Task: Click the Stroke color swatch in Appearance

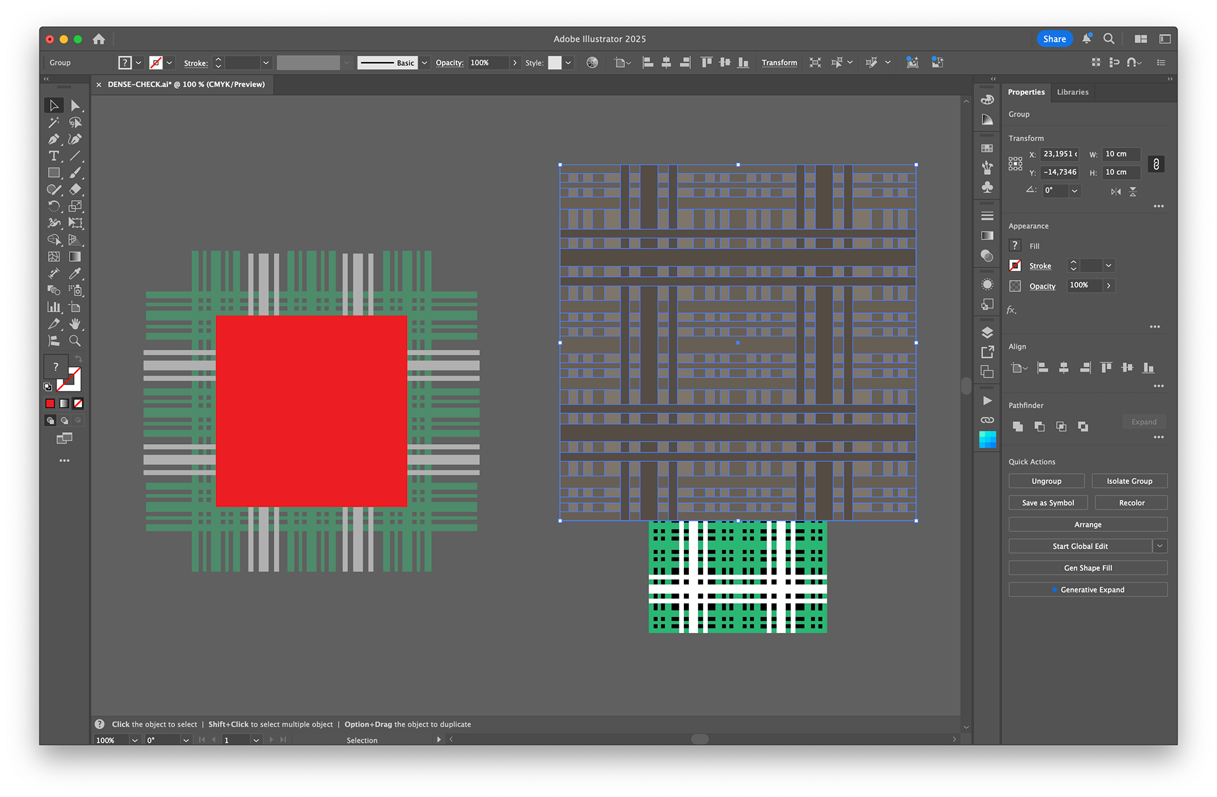Action: click(x=1015, y=266)
